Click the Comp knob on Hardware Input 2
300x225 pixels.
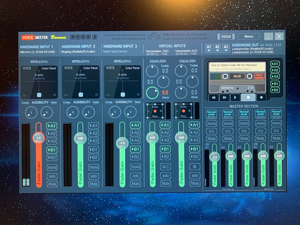(x=73, y=112)
